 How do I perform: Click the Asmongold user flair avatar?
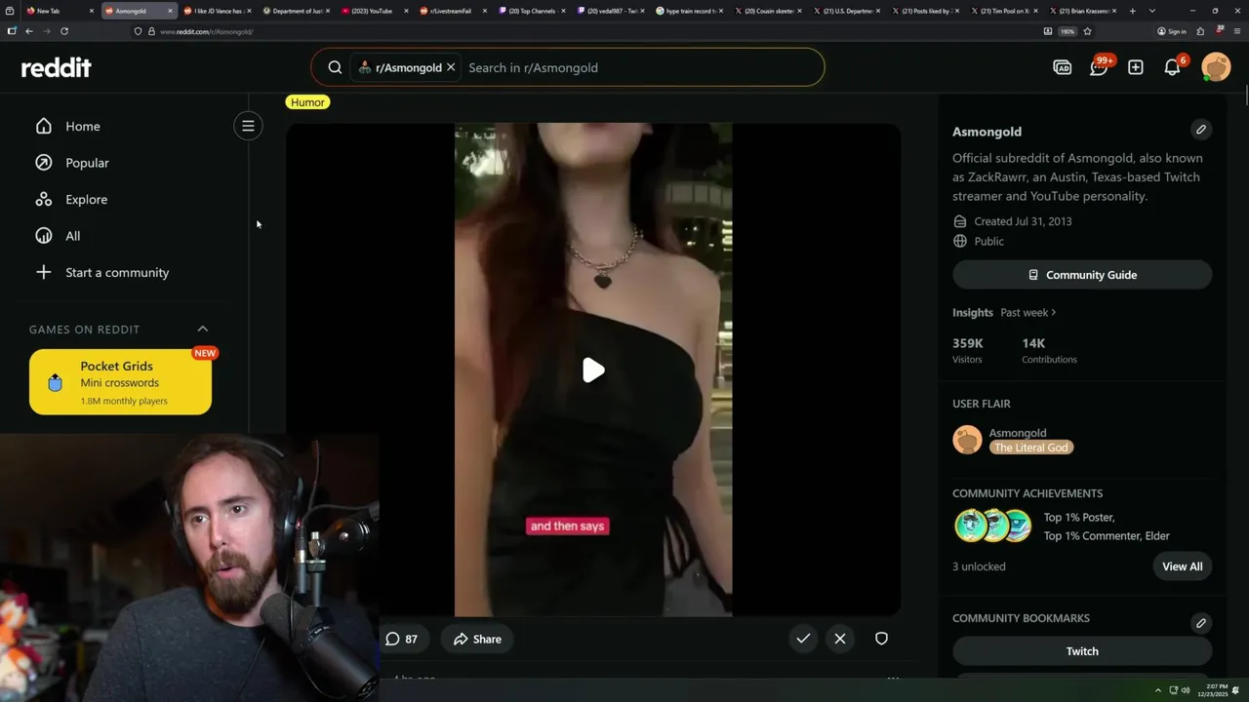(x=967, y=440)
